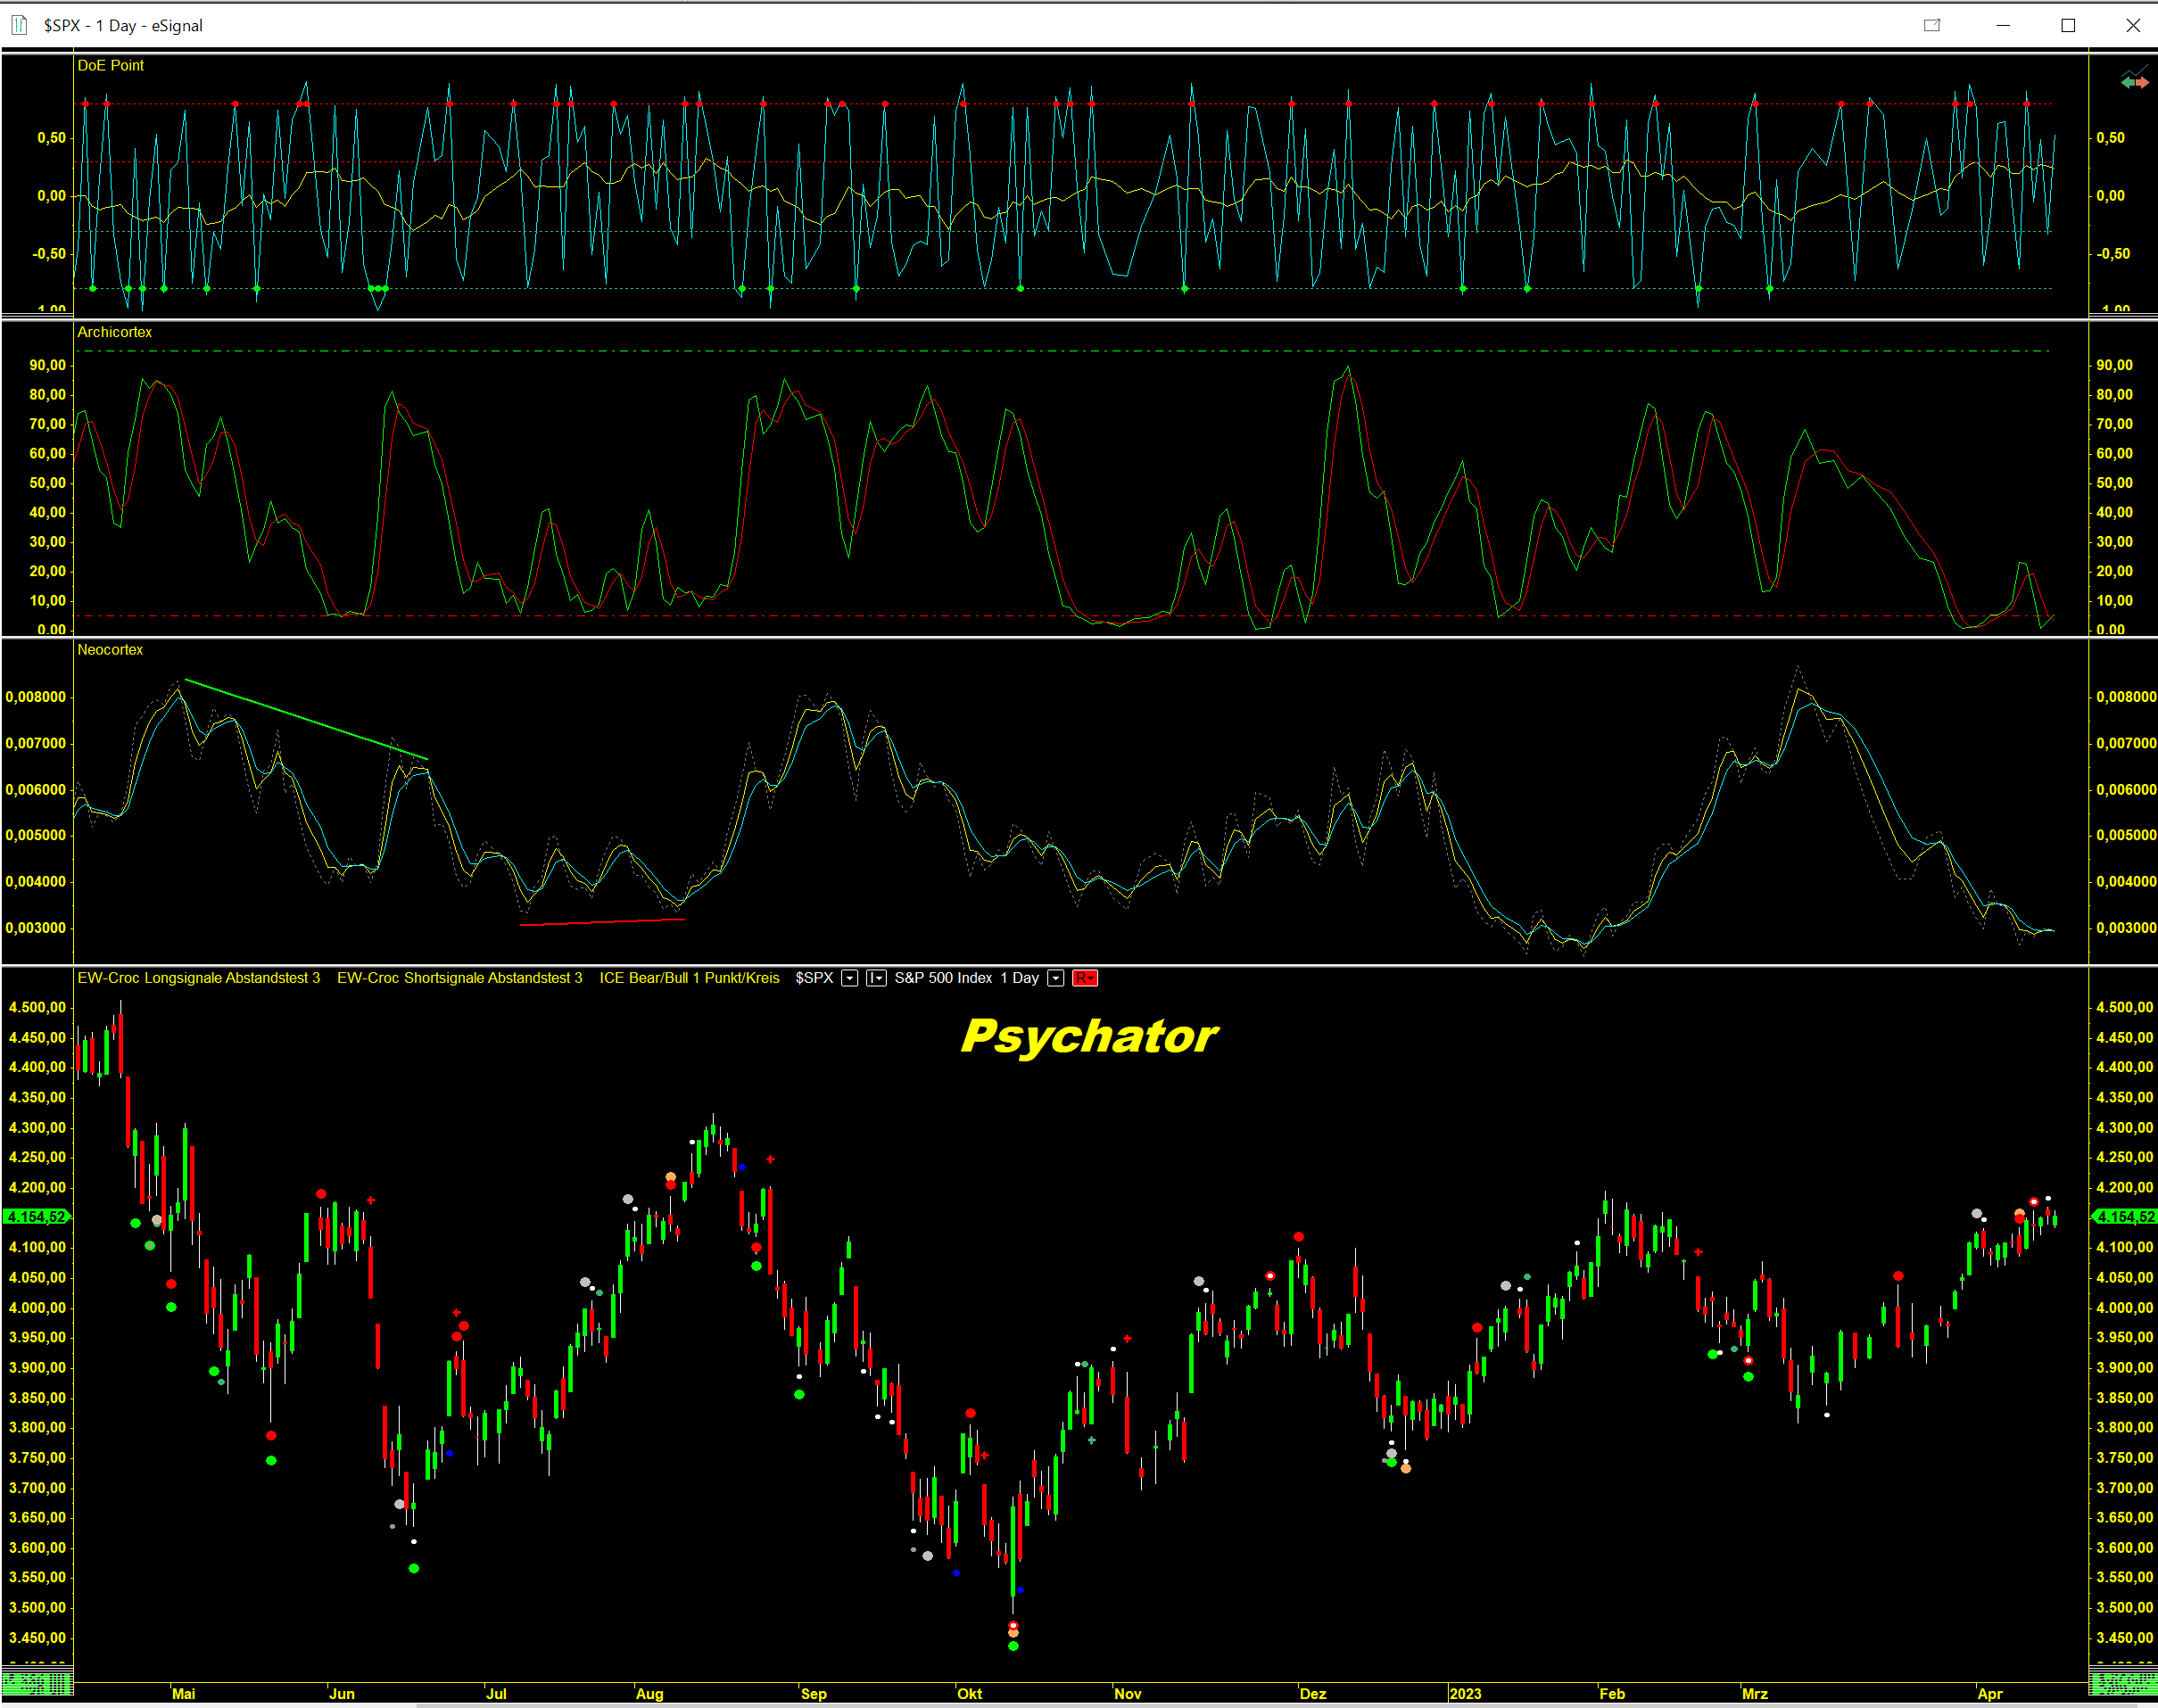Pop out the chart window
Image resolution: width=2158 pixels, height=1708 pixels.
pos(1931,25)
